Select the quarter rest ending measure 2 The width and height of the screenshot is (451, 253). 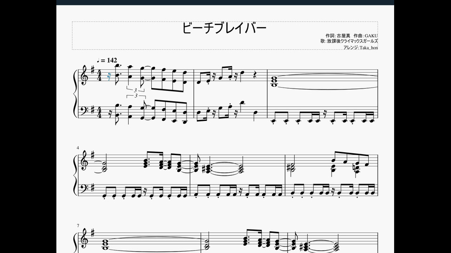[254, 74]
